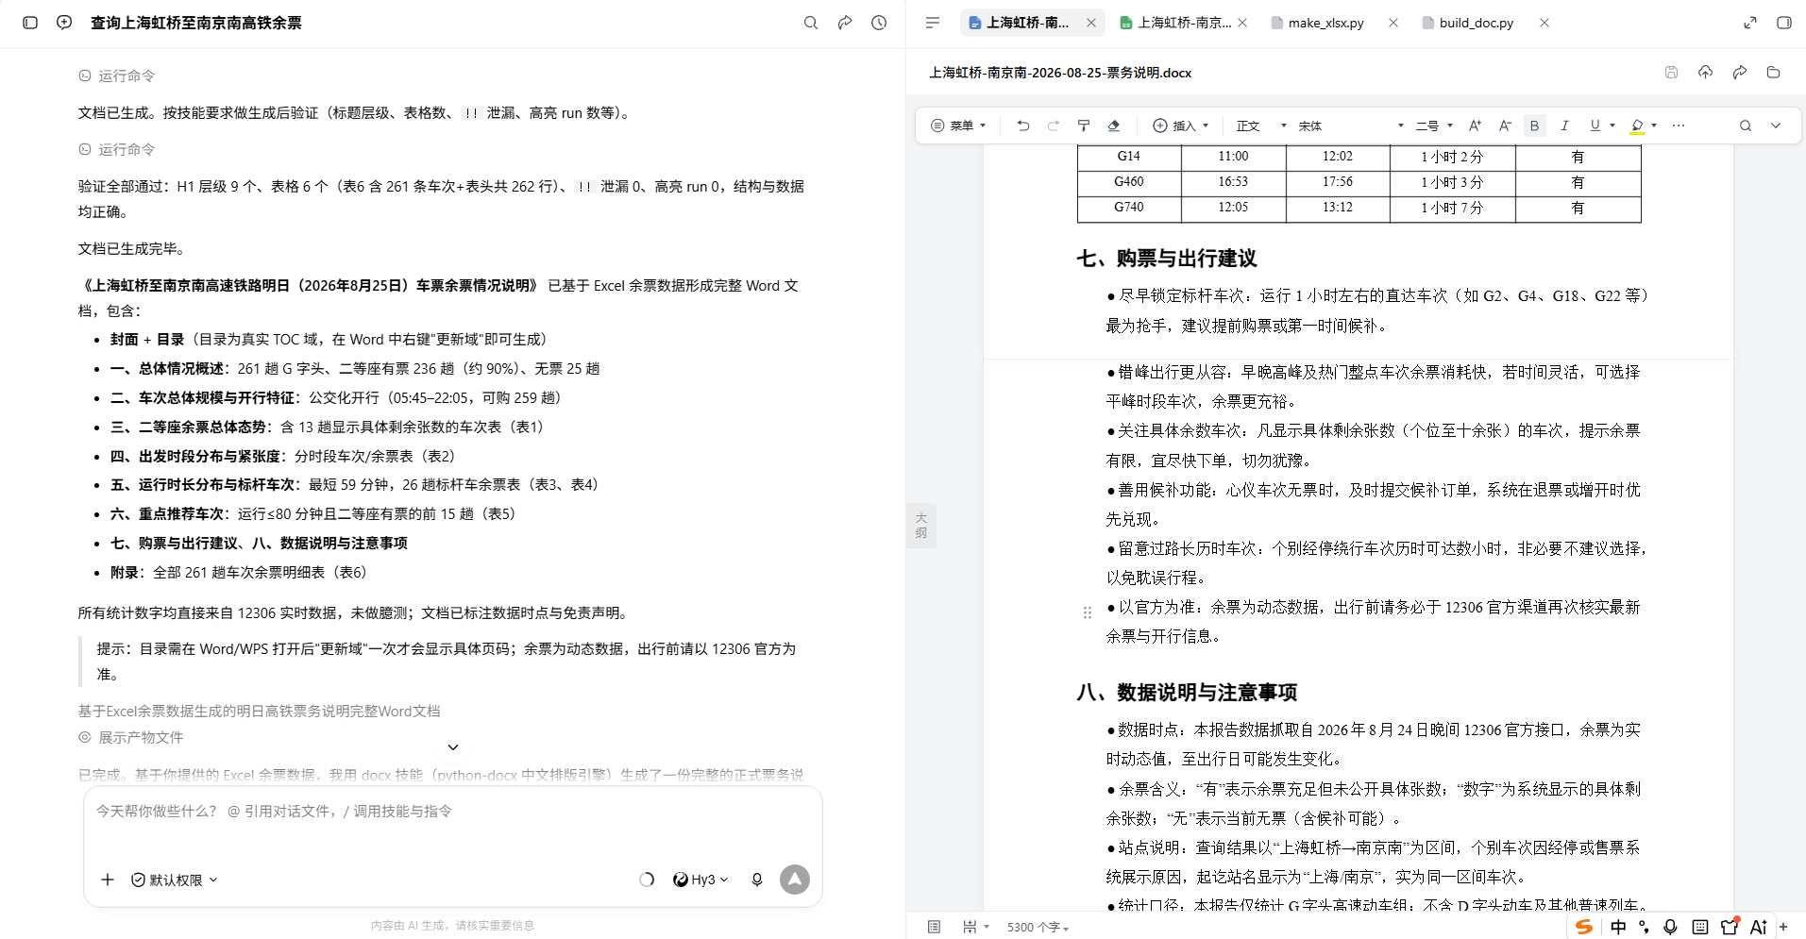Apply yellow highlight color
This screenshot has height=939, width=1806.
[x=1637, y=126]
